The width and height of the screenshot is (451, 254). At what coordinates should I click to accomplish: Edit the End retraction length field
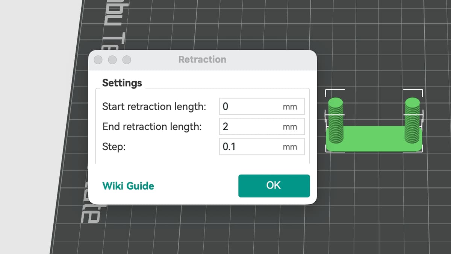point(262,126)
